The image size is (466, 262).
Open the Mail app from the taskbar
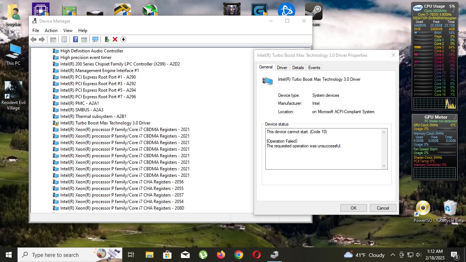[185, 255]
